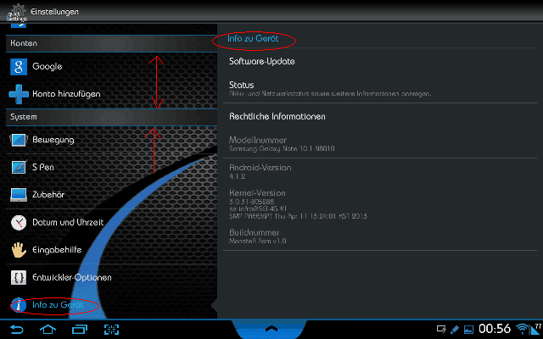This screenshot has width=543, height=339.
Task: Open Bewegung via its icon
Action: [19, 139]
